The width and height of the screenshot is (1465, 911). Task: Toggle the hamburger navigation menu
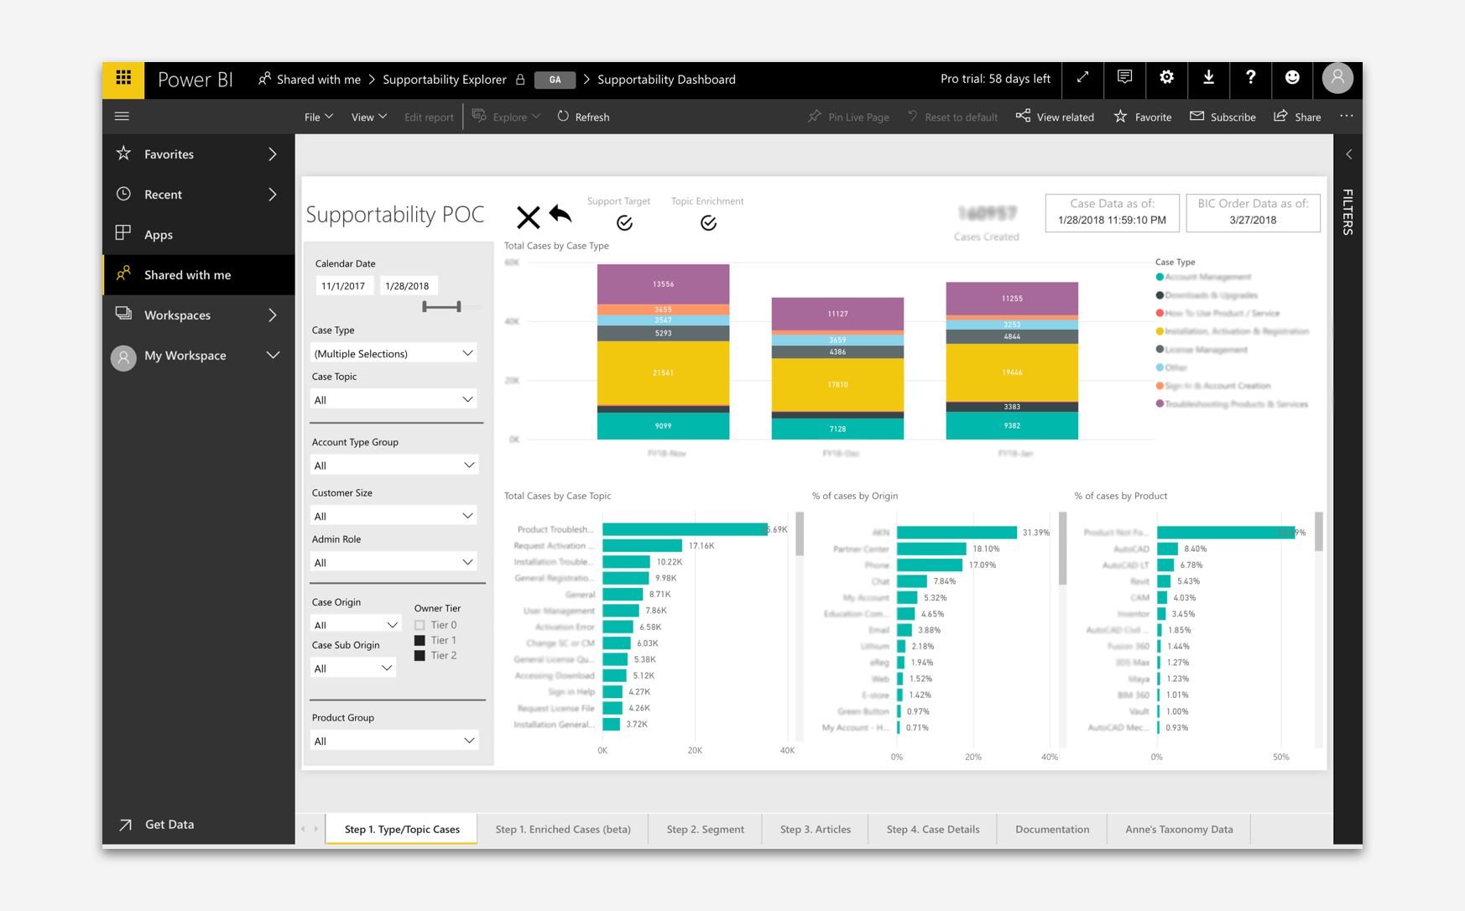pyautogui.click(x=122, y=117)
